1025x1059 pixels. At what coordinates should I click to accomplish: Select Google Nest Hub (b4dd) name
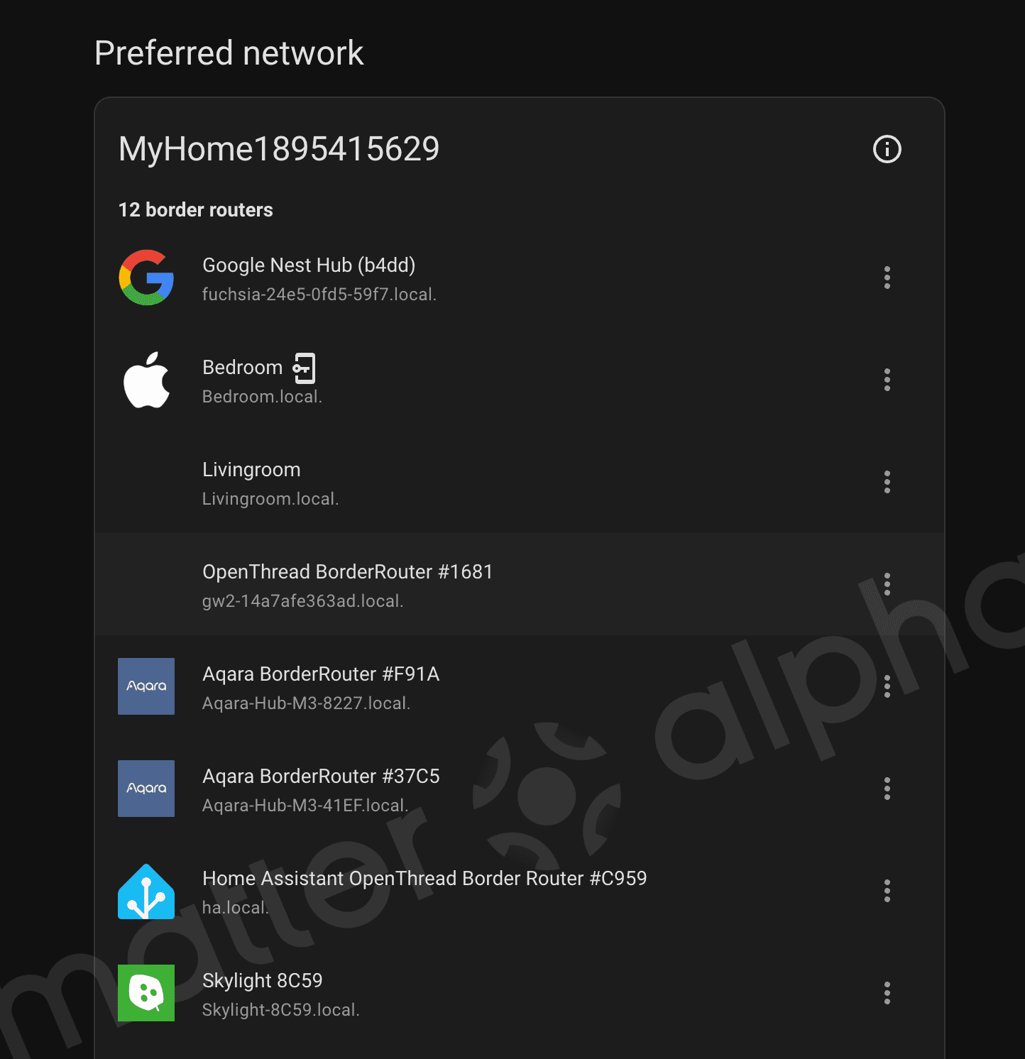coord(309,265)
